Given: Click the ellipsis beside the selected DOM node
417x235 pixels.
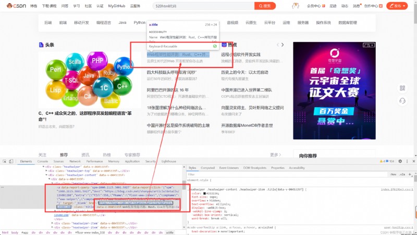Looking at the screenshot, I should (3, 187).
